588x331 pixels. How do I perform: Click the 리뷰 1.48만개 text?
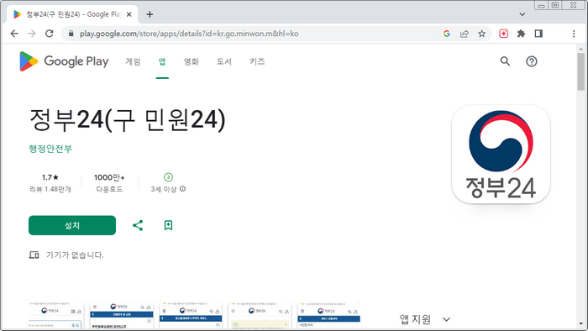pos(50,189)
